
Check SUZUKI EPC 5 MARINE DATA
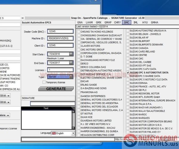128,76
